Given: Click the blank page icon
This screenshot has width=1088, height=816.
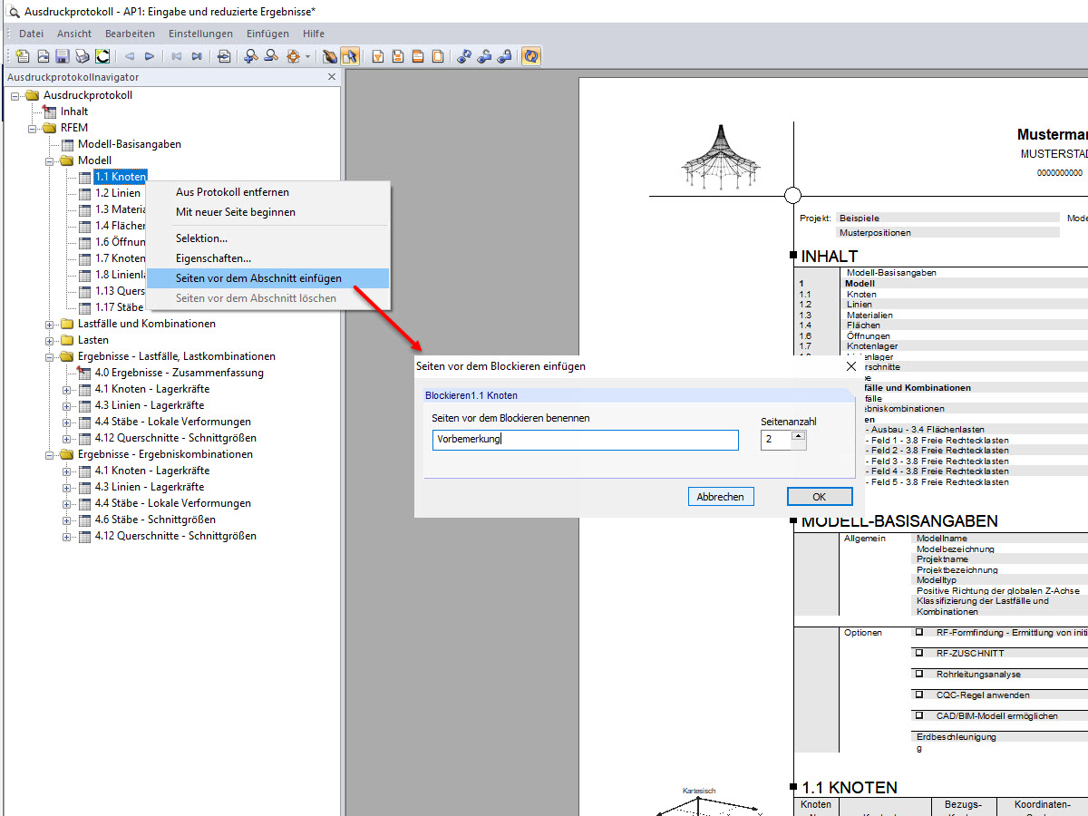Looking at the screenshot, I should click(438, 56).
